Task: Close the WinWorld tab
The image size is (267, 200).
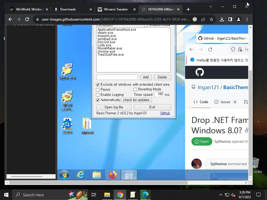Action: tap(47, 9)
